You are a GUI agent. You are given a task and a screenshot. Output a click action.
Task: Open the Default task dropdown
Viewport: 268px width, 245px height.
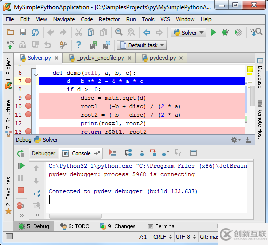click(142, 45)
